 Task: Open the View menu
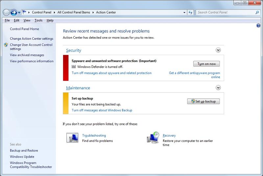point(27,20)
